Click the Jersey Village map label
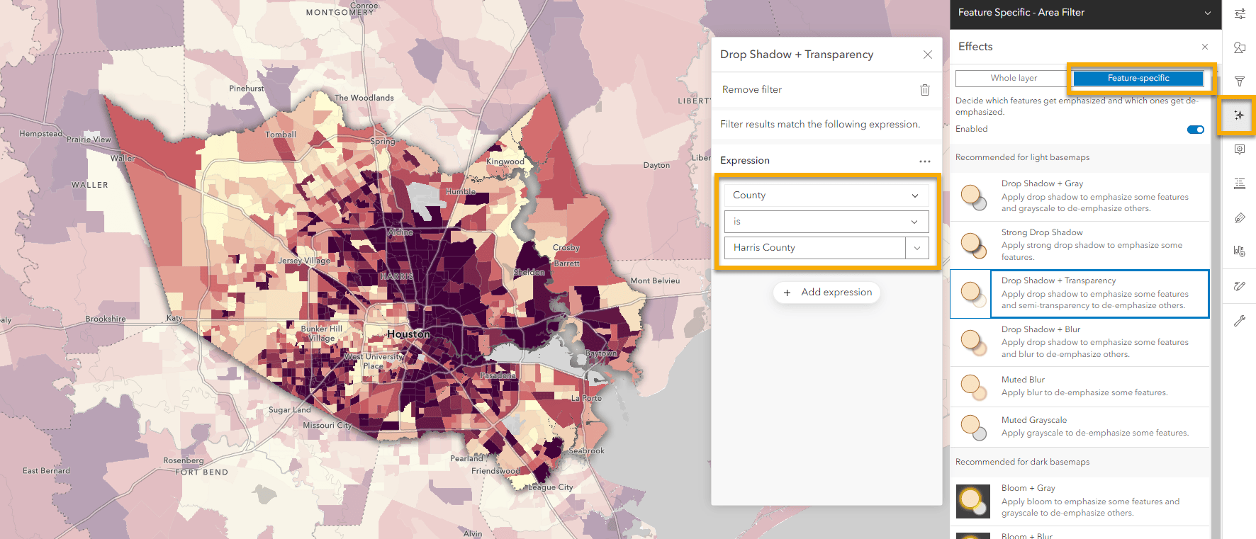The width and height of the screenshot is (1256, 539). point(304,261)
